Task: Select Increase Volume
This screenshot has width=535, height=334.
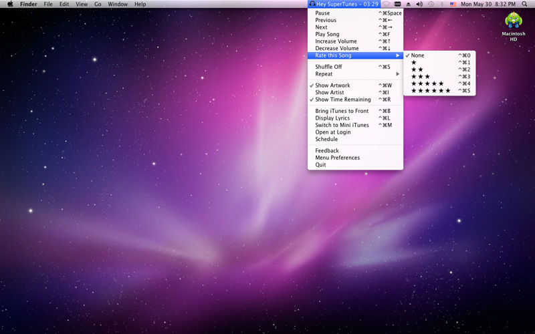Action: (x=355, y=41)
